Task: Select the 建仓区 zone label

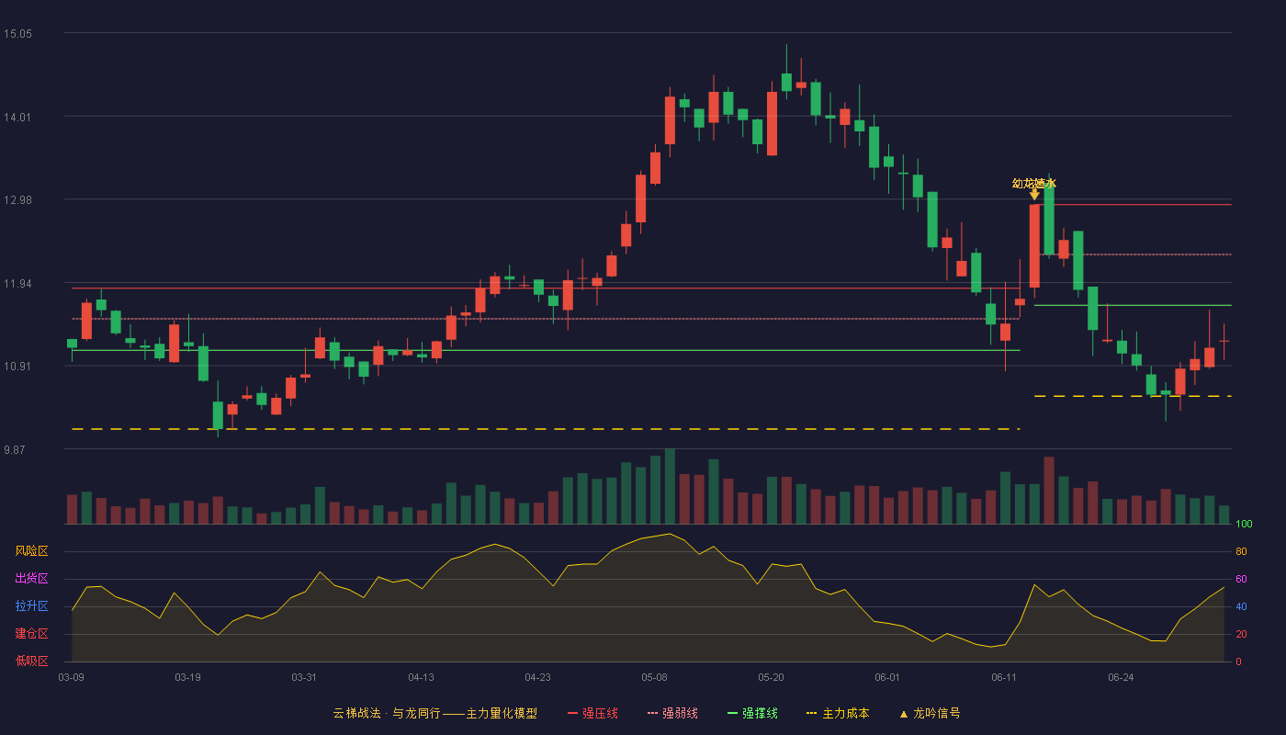Action: [x=31, y=634]
